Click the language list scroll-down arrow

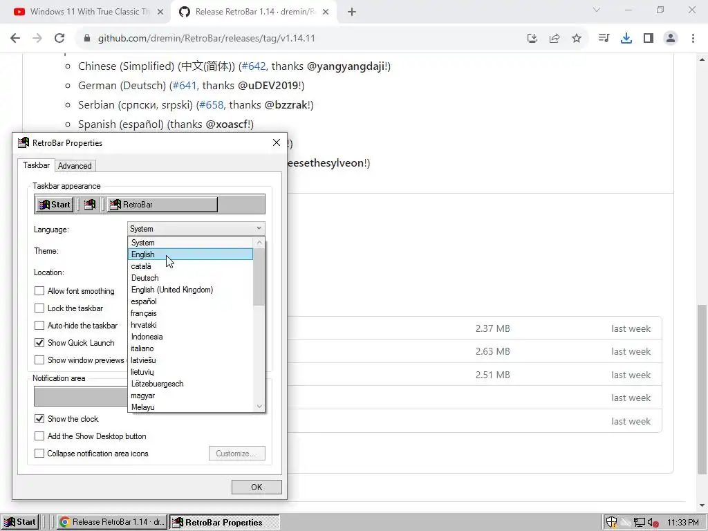(259, 407)
